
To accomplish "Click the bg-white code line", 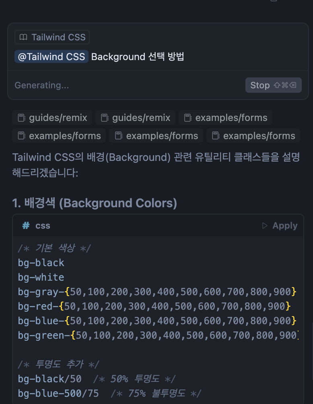I will pyautogui.click(x=41, y=277).
